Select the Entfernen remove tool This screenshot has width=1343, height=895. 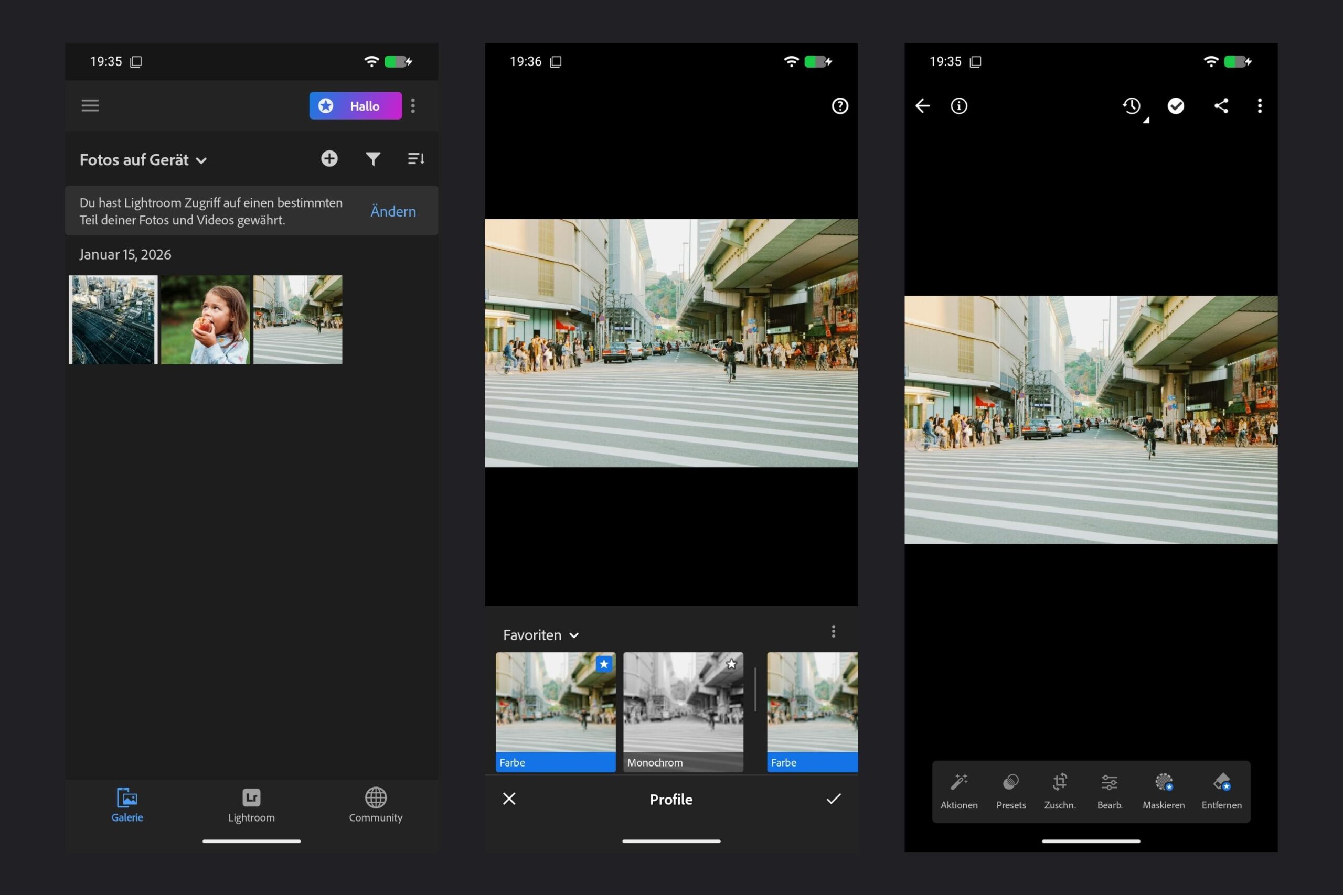(1221, 791)
